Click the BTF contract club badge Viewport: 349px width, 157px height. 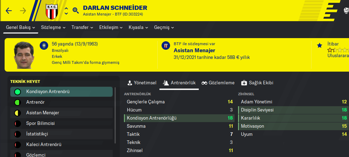165,45
